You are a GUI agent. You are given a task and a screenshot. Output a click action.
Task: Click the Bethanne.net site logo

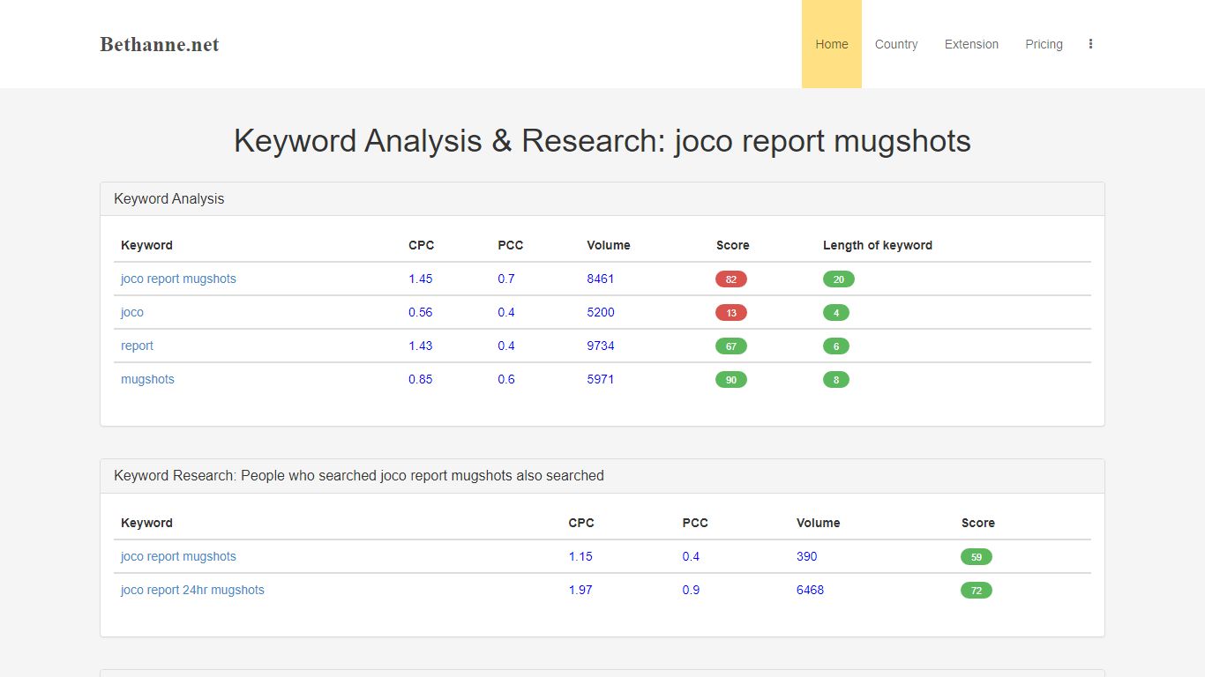pos(160,44)
